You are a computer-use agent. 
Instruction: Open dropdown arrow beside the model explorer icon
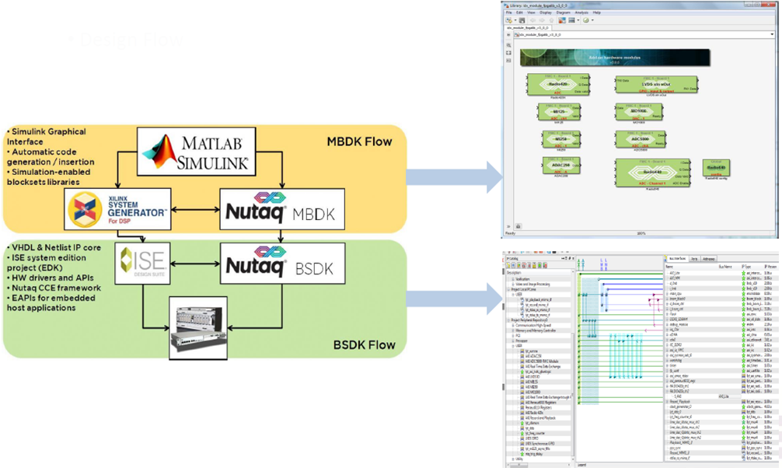tap(578, 20)
